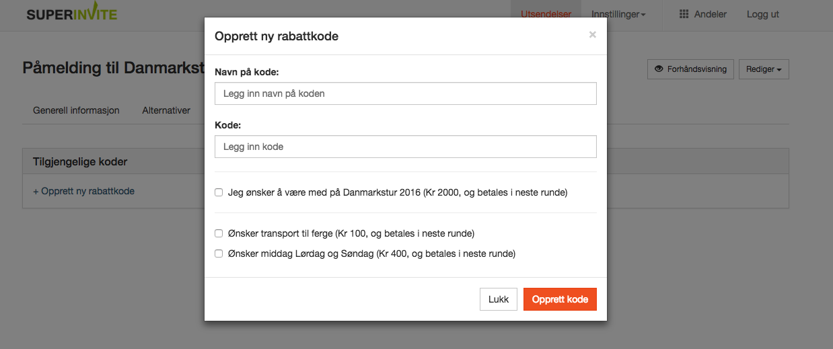Click Logg ut in navigation
The image size is (833, 349).
763,14
